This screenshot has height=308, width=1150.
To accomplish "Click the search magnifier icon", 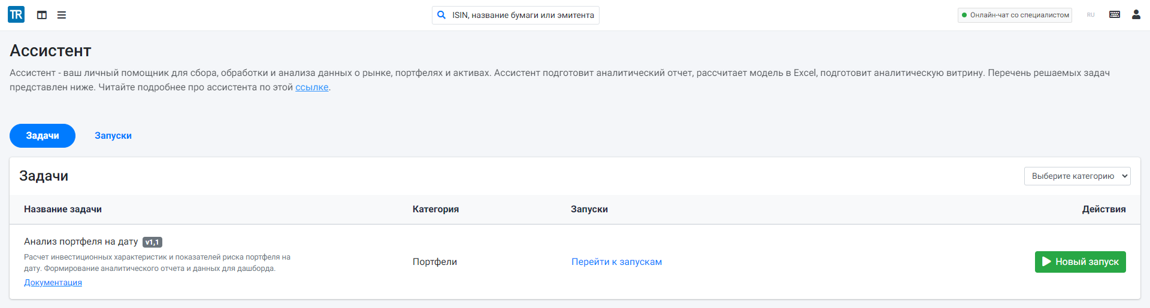I will [x=441, y=15].
